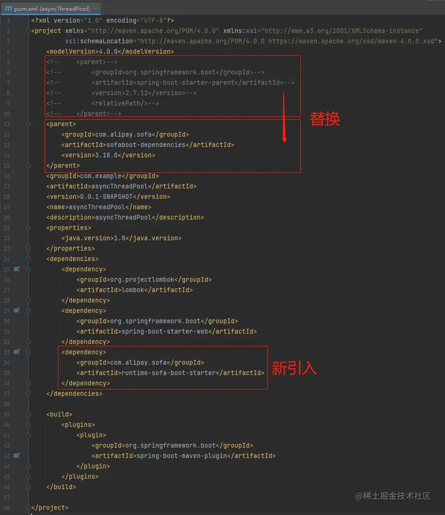
Task: Collapse the plugin block fold on line 41
Action: coord(29,435)
